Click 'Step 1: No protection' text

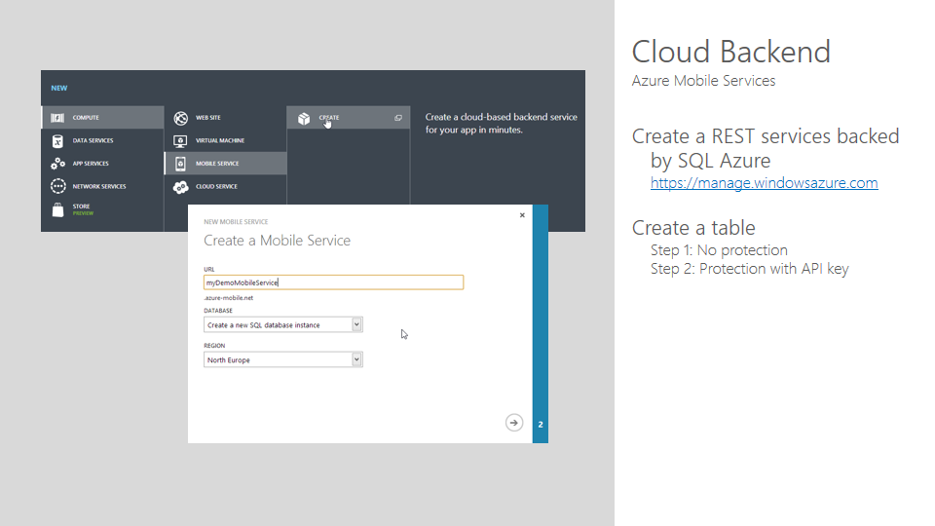coord(719,250)
